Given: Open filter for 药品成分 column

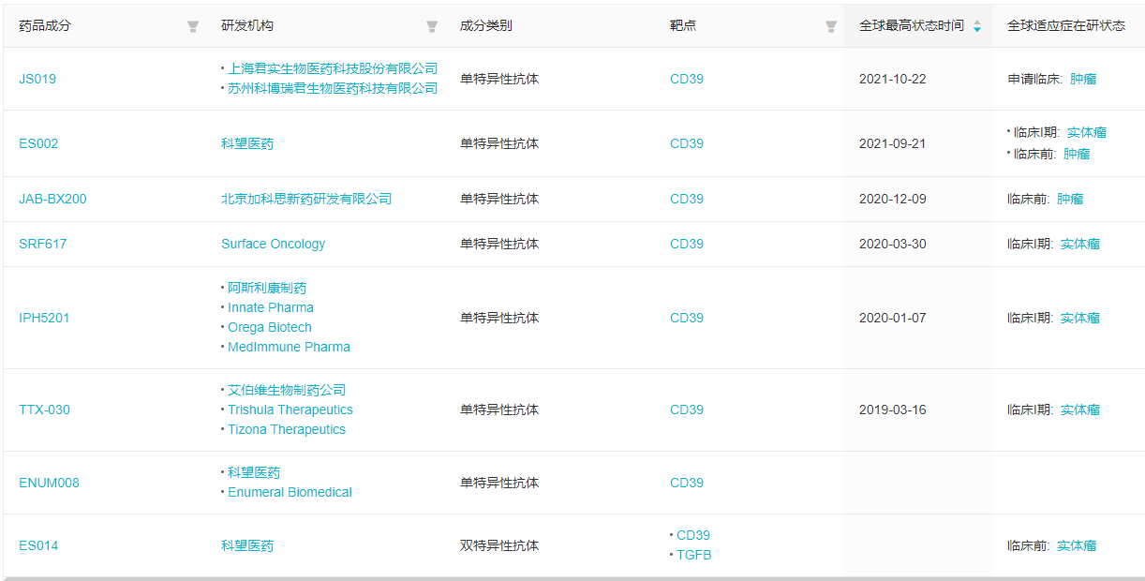Looking at the screenshot, I should tap(193, 26).
